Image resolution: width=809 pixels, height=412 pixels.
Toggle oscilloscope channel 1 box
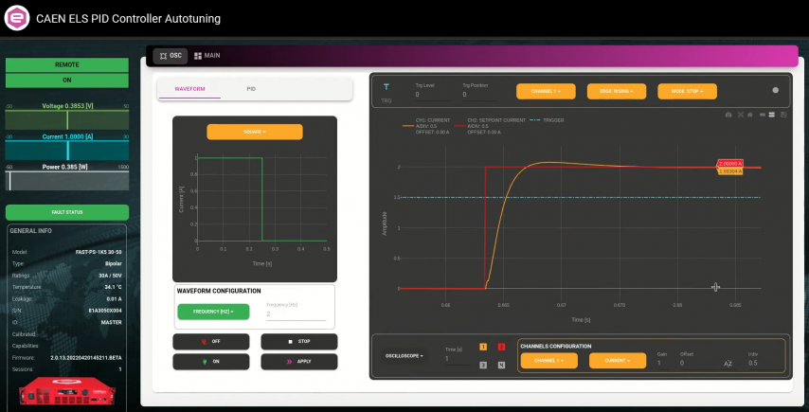[483, 348]
